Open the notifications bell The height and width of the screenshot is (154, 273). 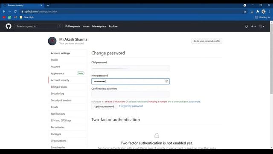247,27
